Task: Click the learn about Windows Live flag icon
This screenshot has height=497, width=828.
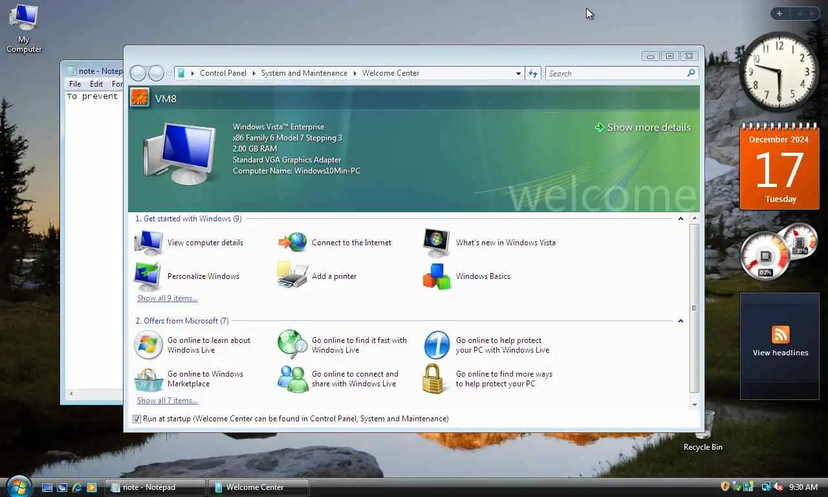Action: pos(148,345)
